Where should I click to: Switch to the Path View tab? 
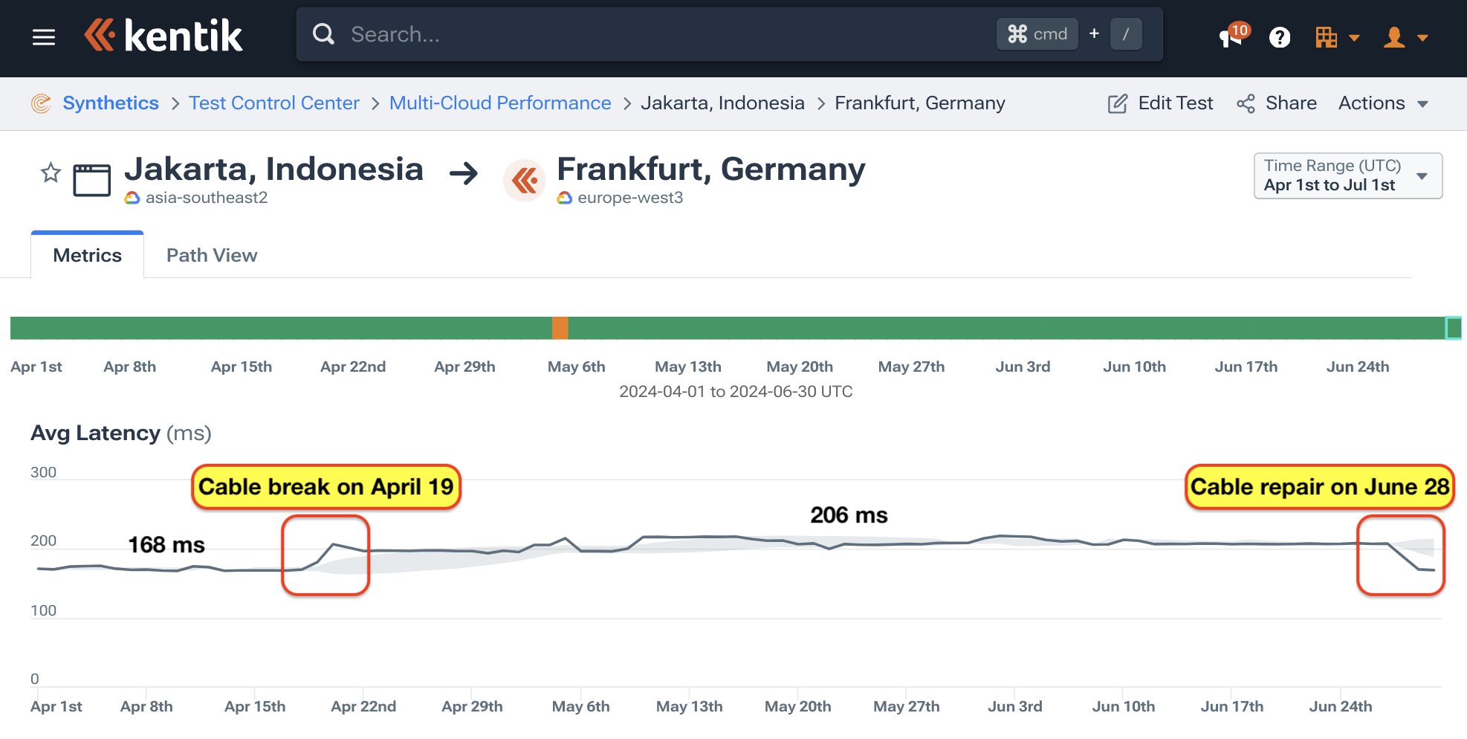[212, 255]
